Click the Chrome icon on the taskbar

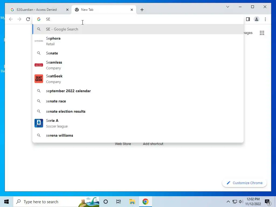coord(145,202)
